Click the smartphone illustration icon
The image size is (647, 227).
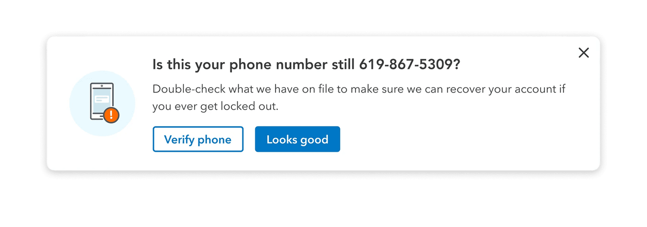[x=102, y=102]
